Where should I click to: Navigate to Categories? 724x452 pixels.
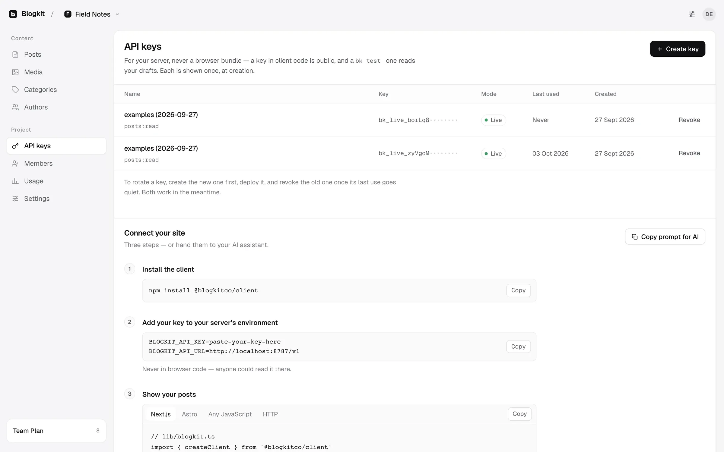pos(56,89)
